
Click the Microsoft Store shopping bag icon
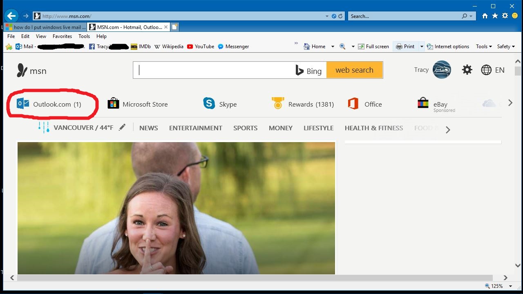113,104
